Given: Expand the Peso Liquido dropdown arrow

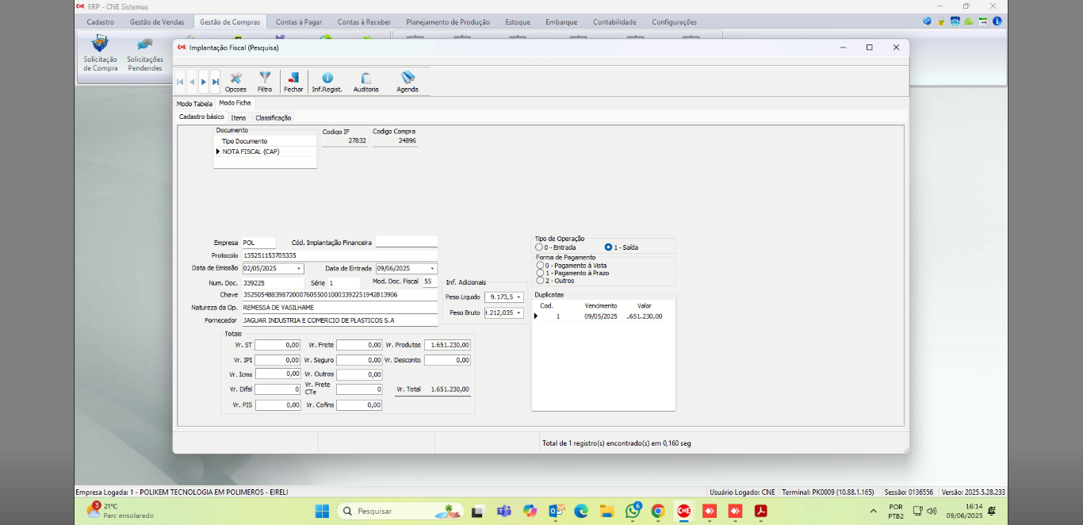Looking at the screenshot, I should [x=519, y=297].
